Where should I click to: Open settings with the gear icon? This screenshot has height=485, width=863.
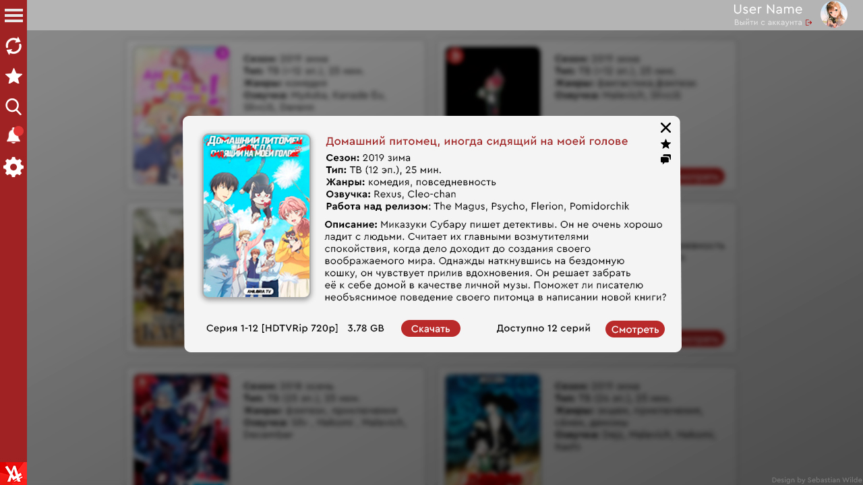[13, 167]
